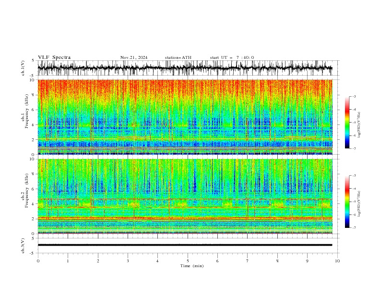Click the '-3' value on ch.1 colorbar
The width and height of the screenshot is (380, 293).
pos(354,96)
